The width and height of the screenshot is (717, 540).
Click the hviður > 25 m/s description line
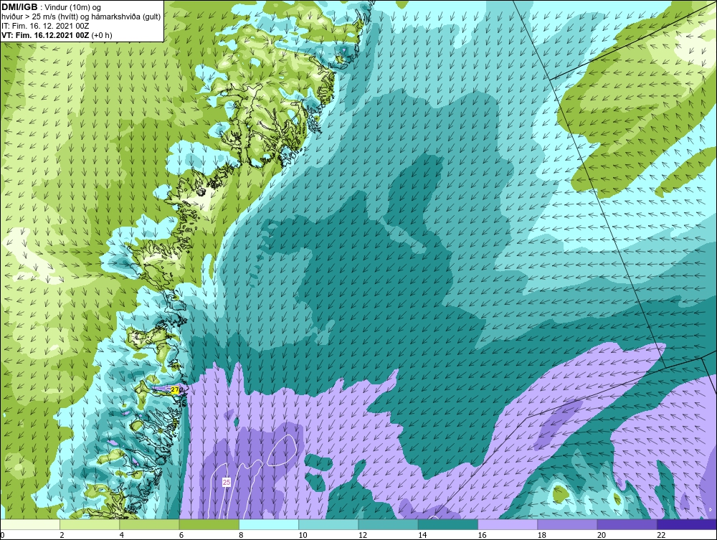click(x=81, y=17)
